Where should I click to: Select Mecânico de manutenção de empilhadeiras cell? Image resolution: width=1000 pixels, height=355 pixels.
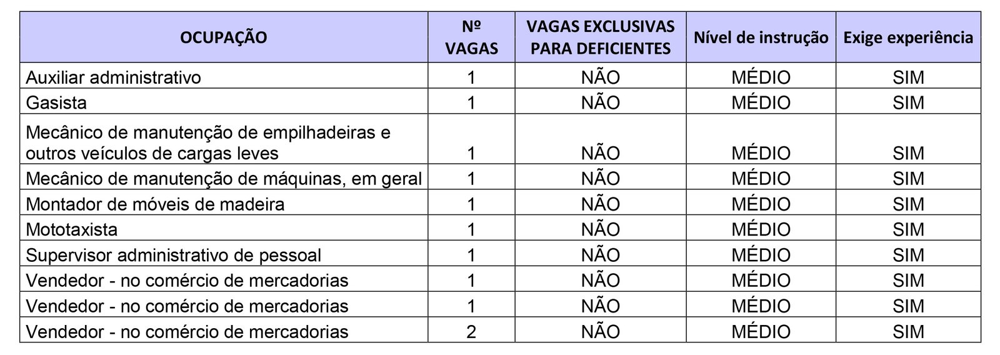click(208, 142)
